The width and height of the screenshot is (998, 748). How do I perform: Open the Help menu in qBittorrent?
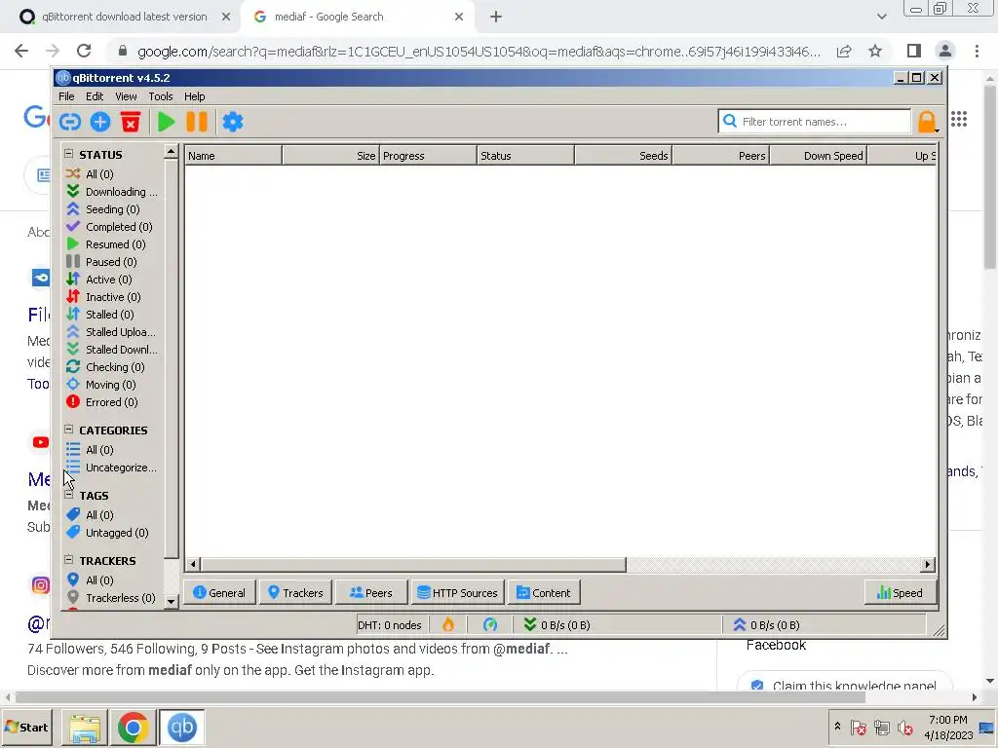[x=194, y=96]
